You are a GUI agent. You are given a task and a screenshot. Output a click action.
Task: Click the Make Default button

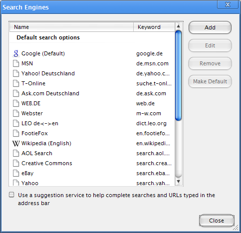coord(210,81)
